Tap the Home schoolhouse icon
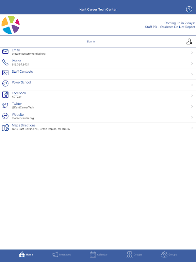196x262 pixels. (22, 254)
